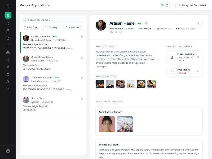Select the split-panel layout icon
This screenshot has height=159, width=212.
[167, 5]
